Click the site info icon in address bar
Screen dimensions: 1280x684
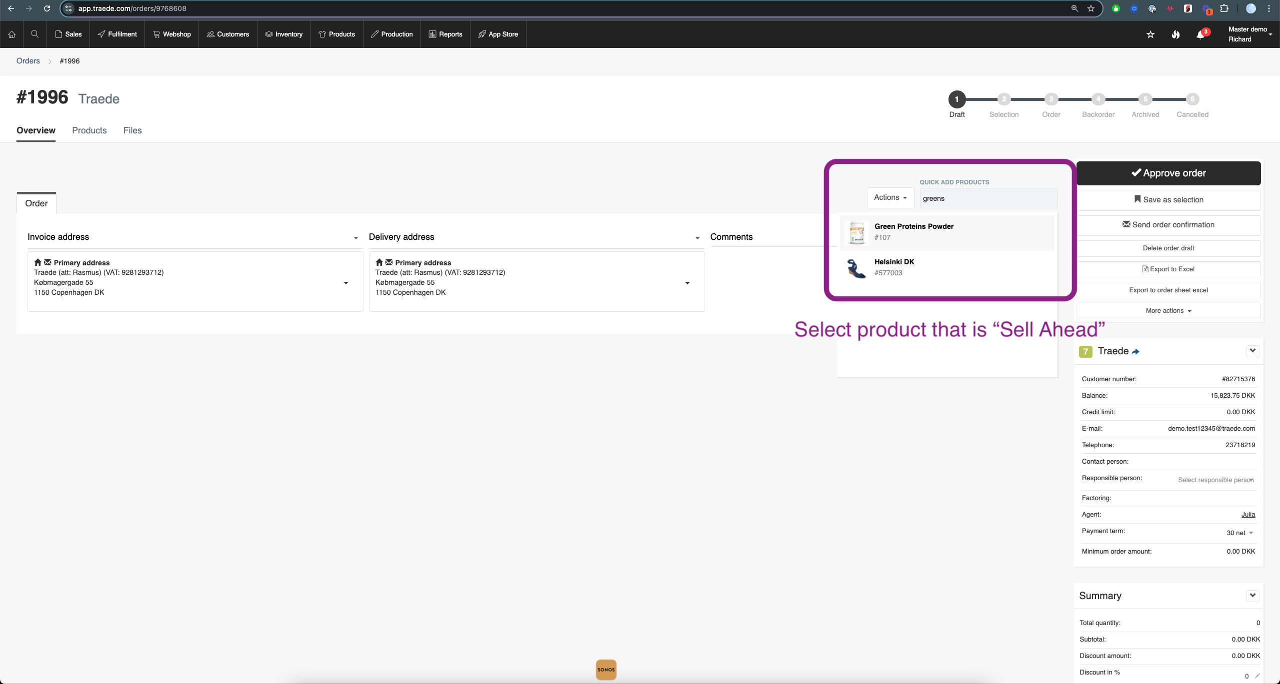[x=68, y=8]
